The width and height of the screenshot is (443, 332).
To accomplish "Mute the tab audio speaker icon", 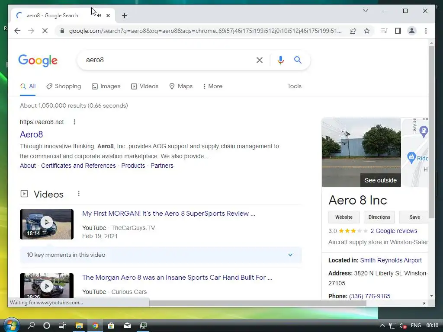I will [99, 16].
